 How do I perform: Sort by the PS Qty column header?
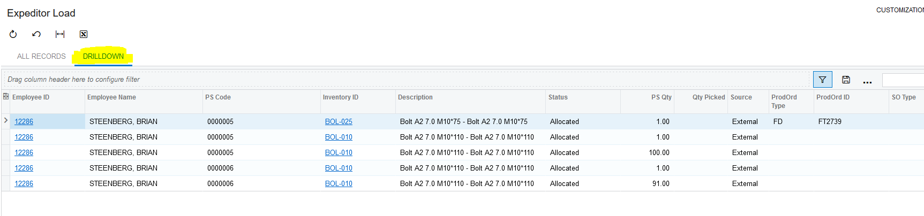tap(661, 97)
